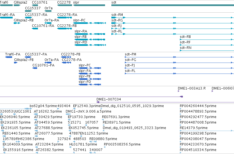Click the EP12540.3prime EST label

(87, 106)
